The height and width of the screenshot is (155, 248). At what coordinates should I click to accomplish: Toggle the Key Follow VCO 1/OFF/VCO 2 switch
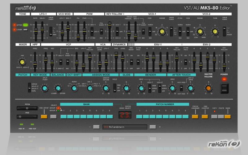117,32
